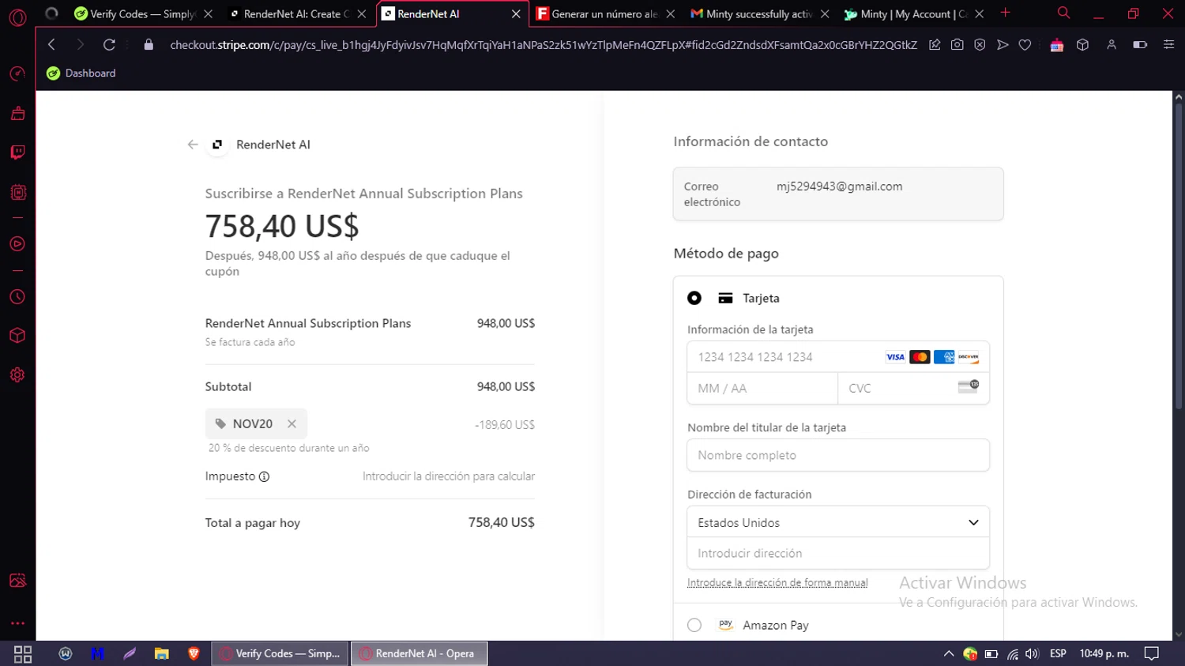The width and height of the screenshot is (1185, 666).
Task: Open the gallery image icon in sidebar
Action: (17, 581)
